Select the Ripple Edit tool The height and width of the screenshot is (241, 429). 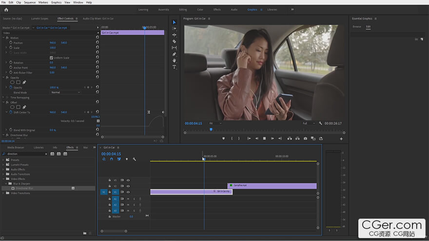coord(175,35)
